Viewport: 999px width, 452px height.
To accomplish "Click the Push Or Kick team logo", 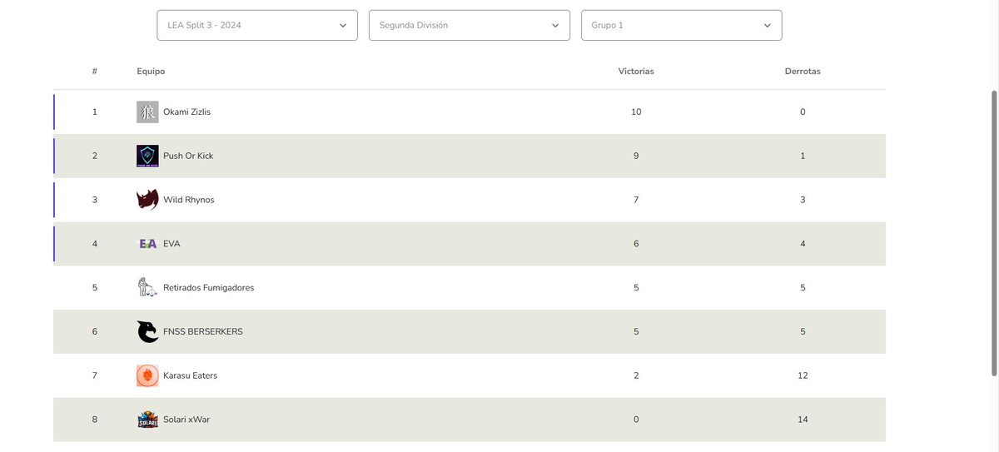I will (x=147, y=156).
